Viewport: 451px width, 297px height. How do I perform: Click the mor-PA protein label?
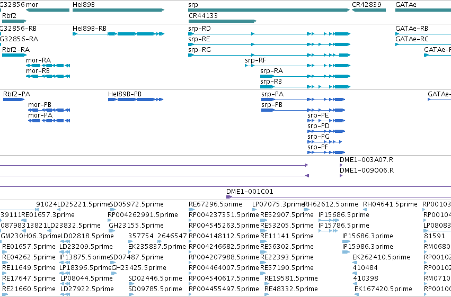pos(40,115)
